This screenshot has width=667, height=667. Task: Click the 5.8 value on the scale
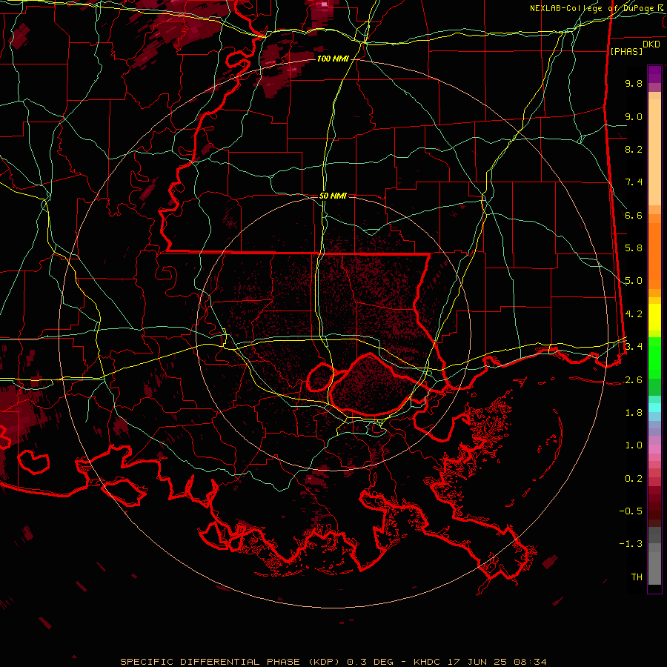634,248
